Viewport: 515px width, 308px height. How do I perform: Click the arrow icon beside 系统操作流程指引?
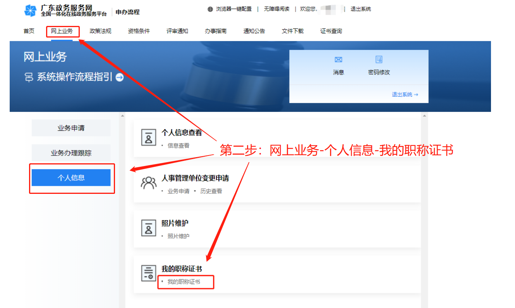click(120, 77)
